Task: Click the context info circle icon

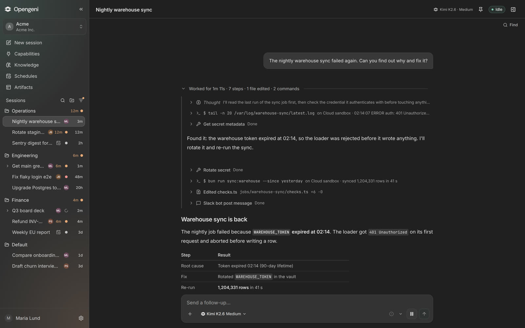Action: [391, 314]
